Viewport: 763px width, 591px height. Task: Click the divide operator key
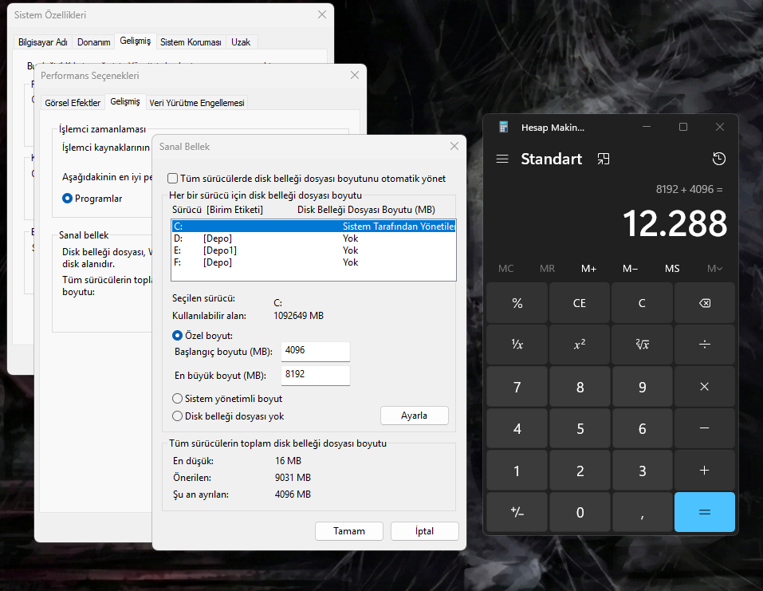pyautogui.click(x=704, y=345)
